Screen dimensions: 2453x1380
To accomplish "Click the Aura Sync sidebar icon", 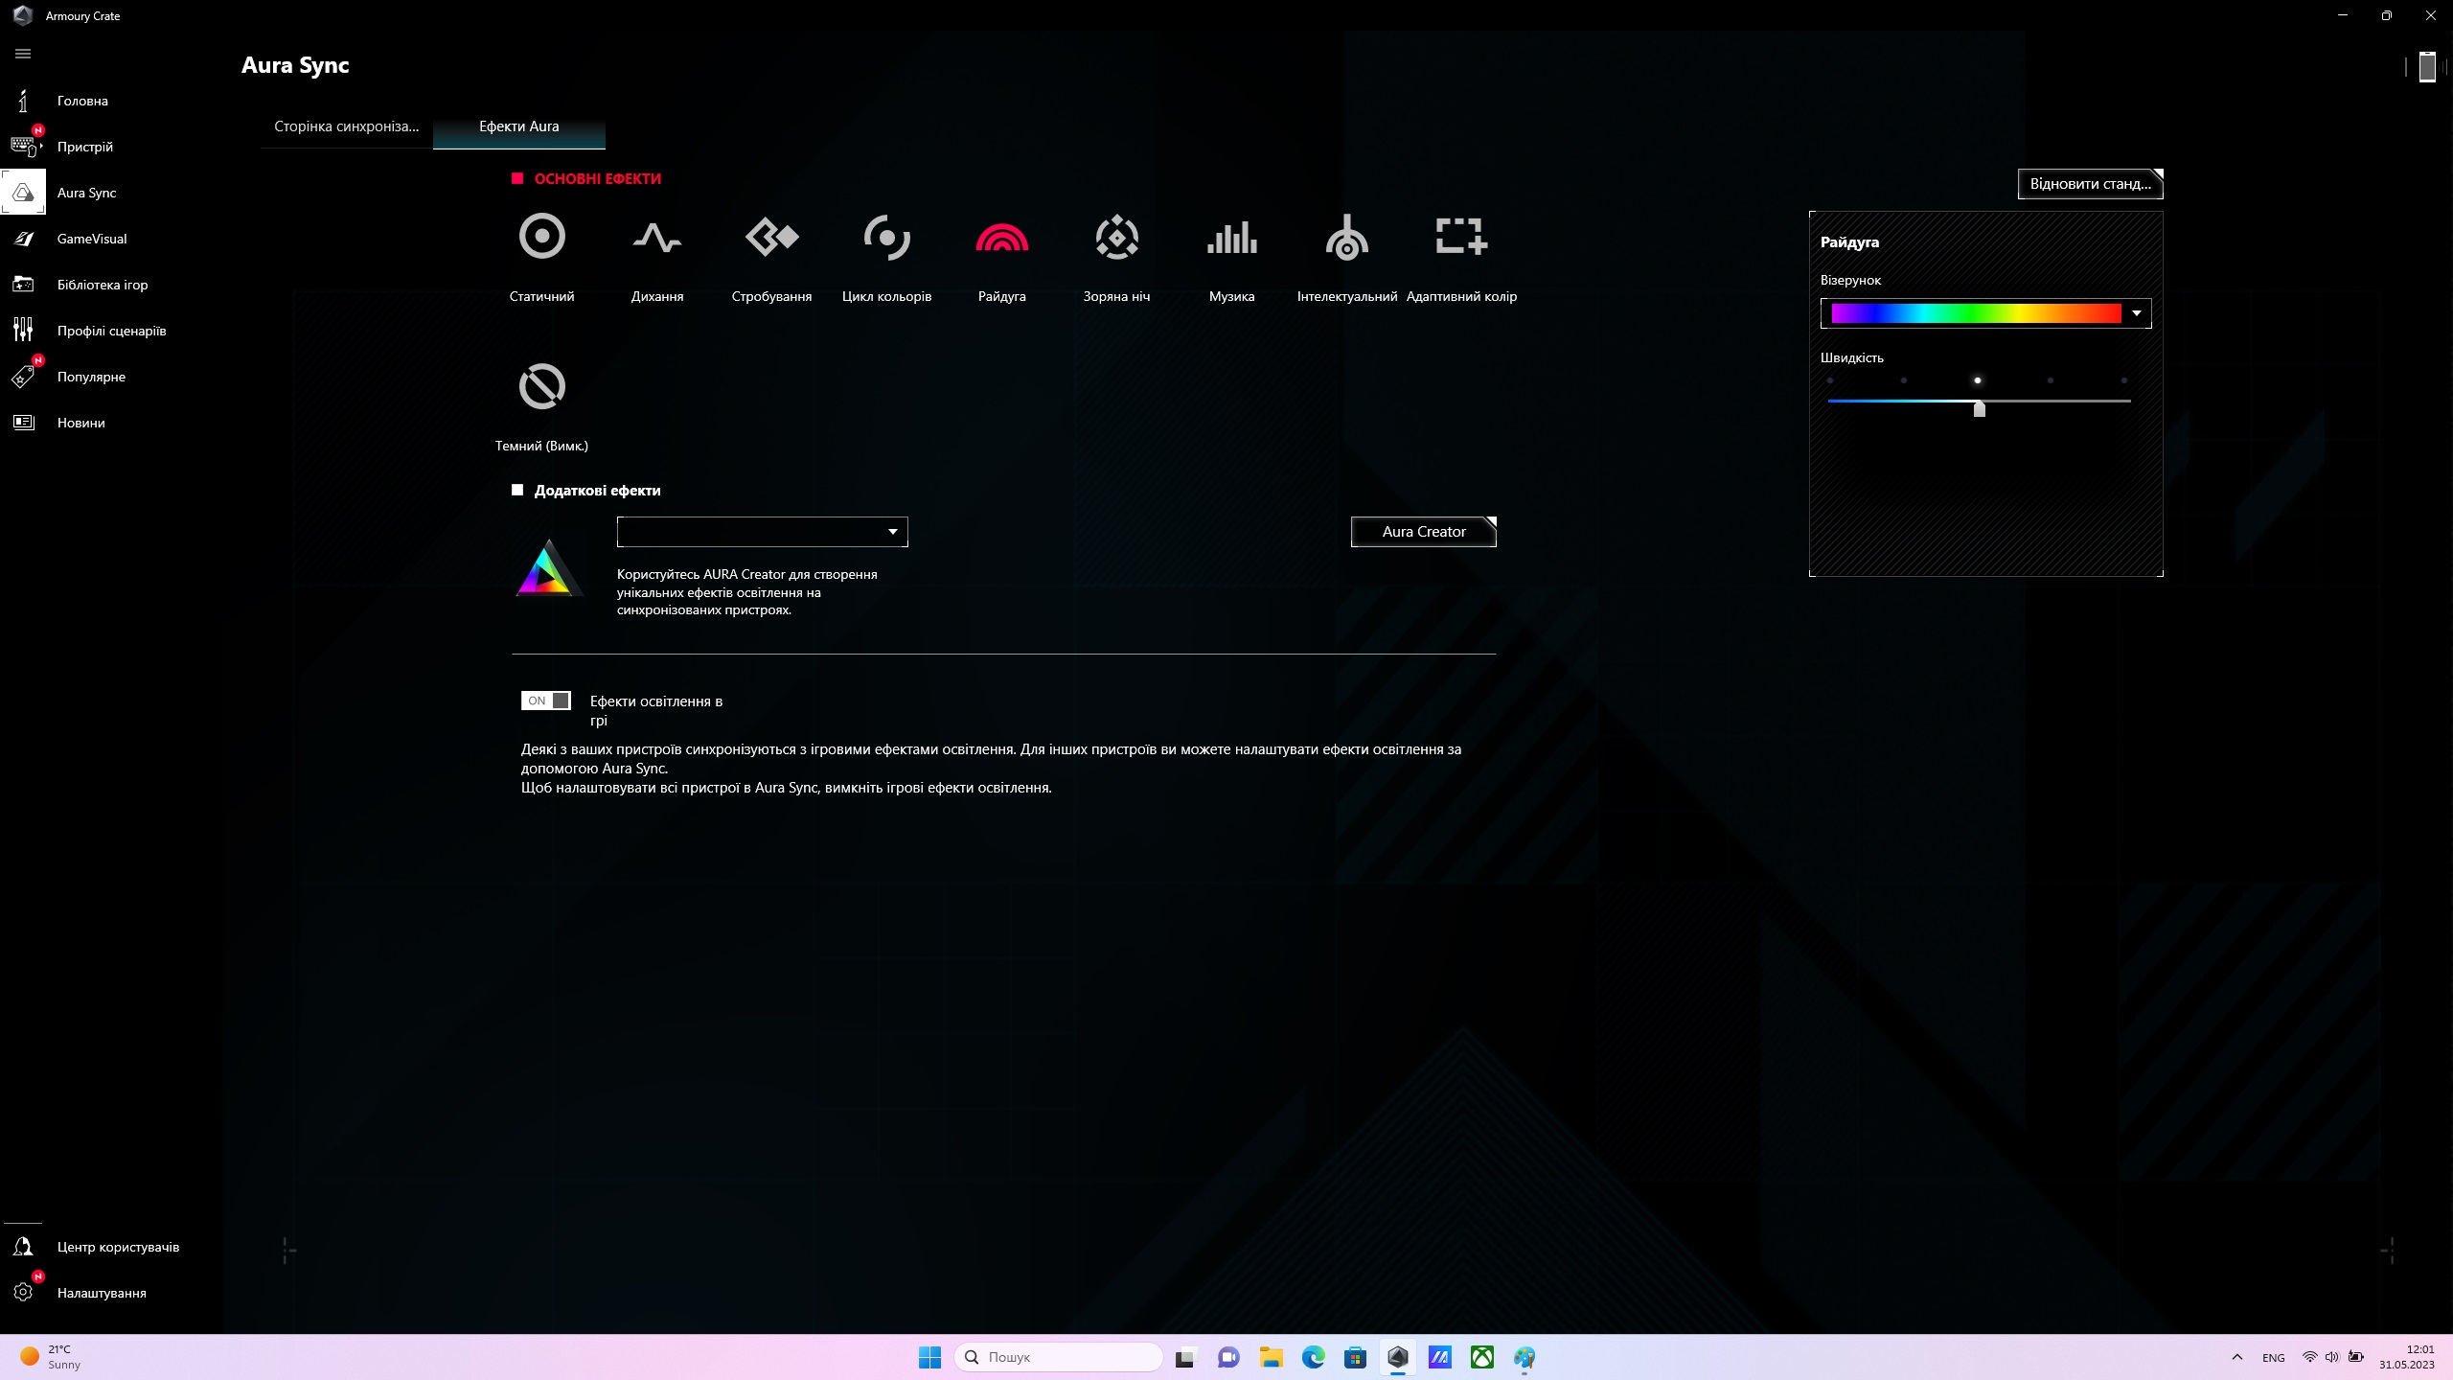I will tap(23, 193).
